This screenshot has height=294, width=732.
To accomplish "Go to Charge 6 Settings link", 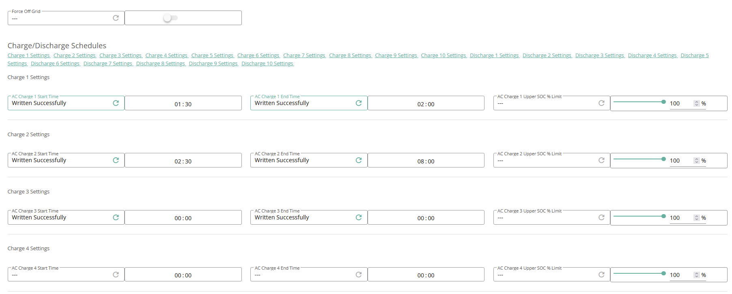I will (258, 56).
